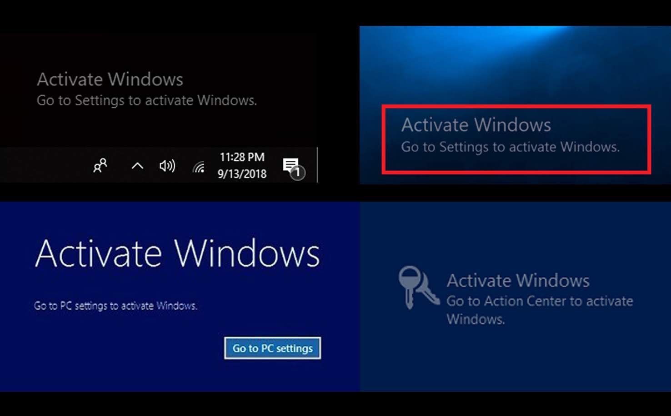Image resolution: width=671 pixels, height=416 pixels.
Task: Click red-boxed 'Go to Settings to activate Windows' text
Action: [511, 147]
